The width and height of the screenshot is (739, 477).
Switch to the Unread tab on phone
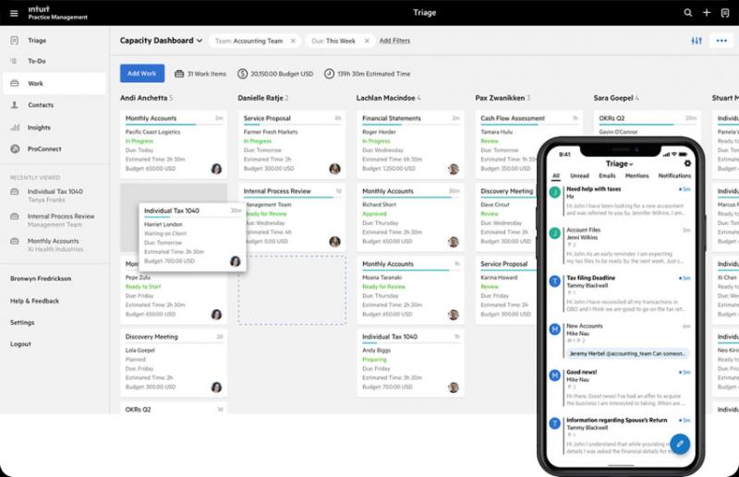[579, 175]
